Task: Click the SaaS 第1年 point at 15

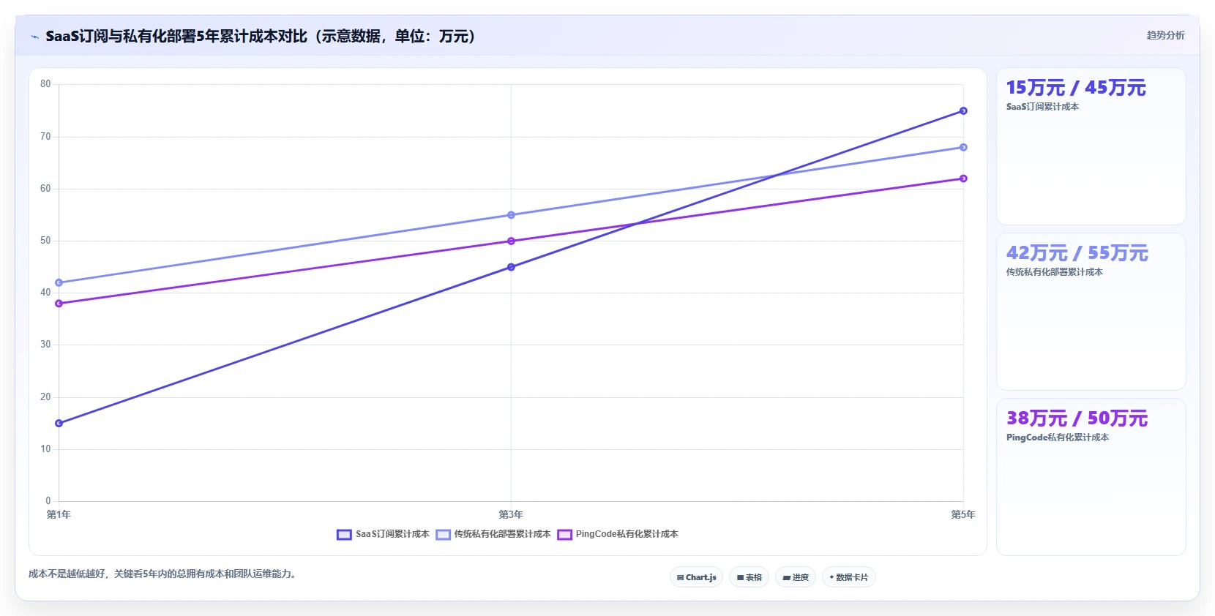Action: coord(59,424)
